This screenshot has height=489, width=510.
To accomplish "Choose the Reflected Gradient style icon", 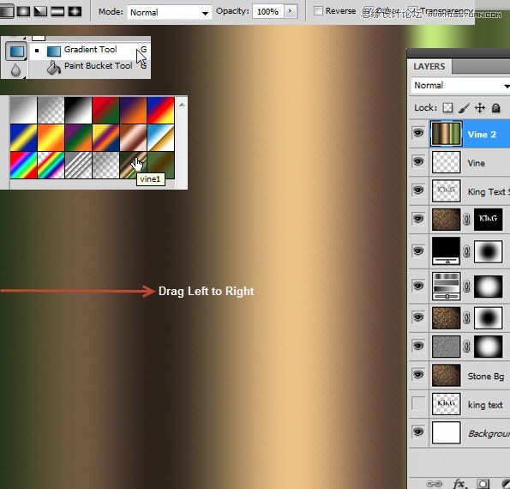I will (57, 11).
